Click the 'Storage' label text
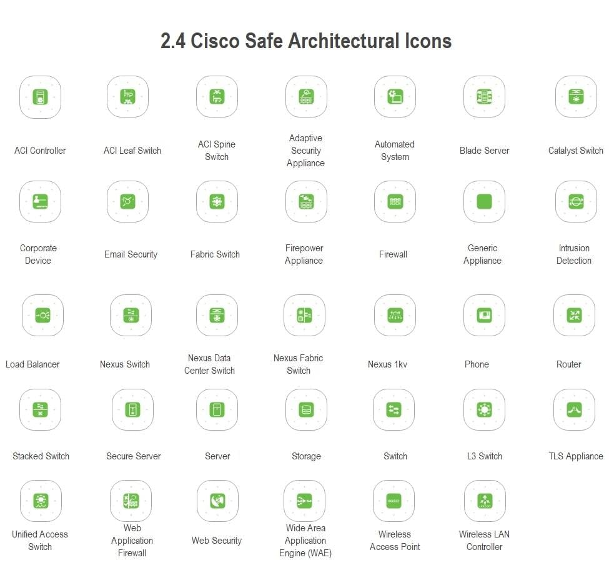The width and height of the screenshot is (609, 570). (x=307, y=456)
